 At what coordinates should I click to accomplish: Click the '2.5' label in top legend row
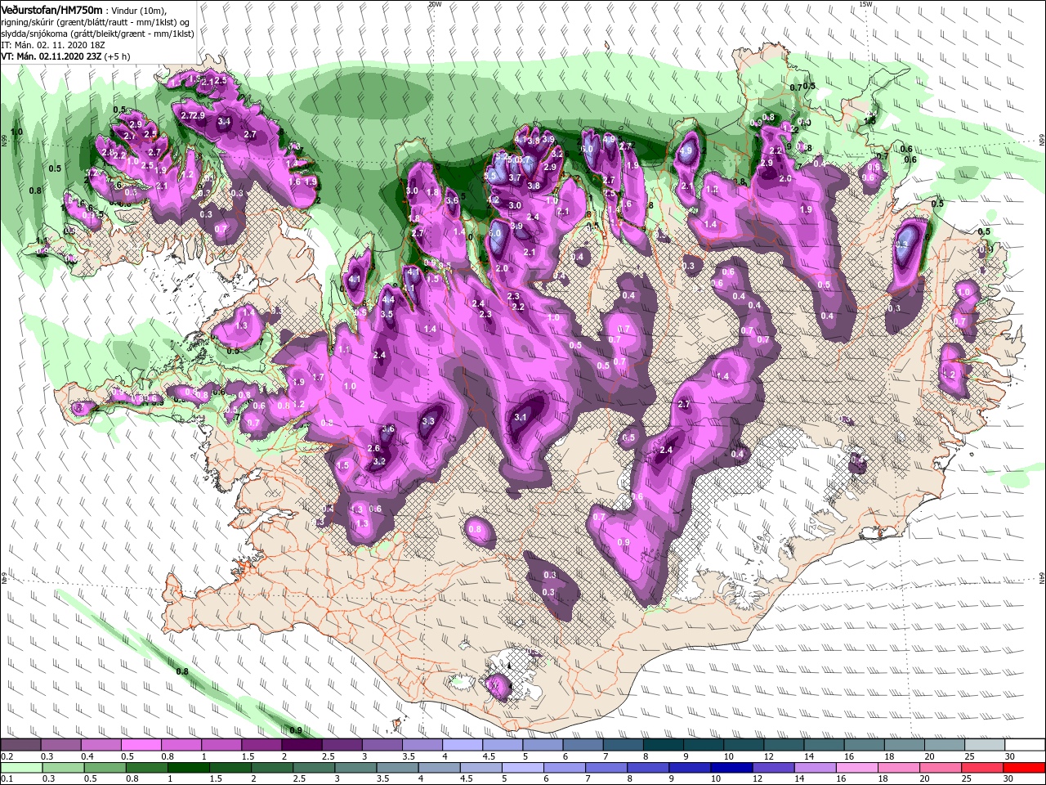pos(329,756)
